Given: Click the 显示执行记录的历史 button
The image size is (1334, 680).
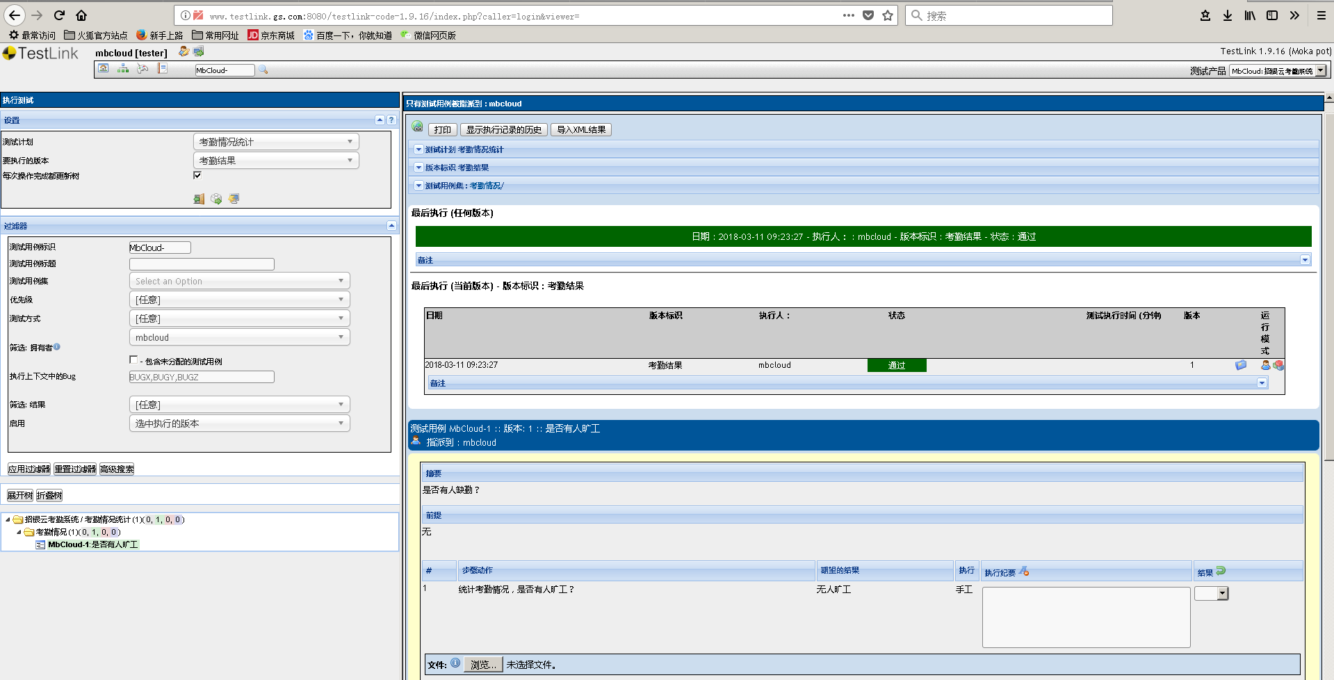Looking at the screenshot, I should [504, 130].
